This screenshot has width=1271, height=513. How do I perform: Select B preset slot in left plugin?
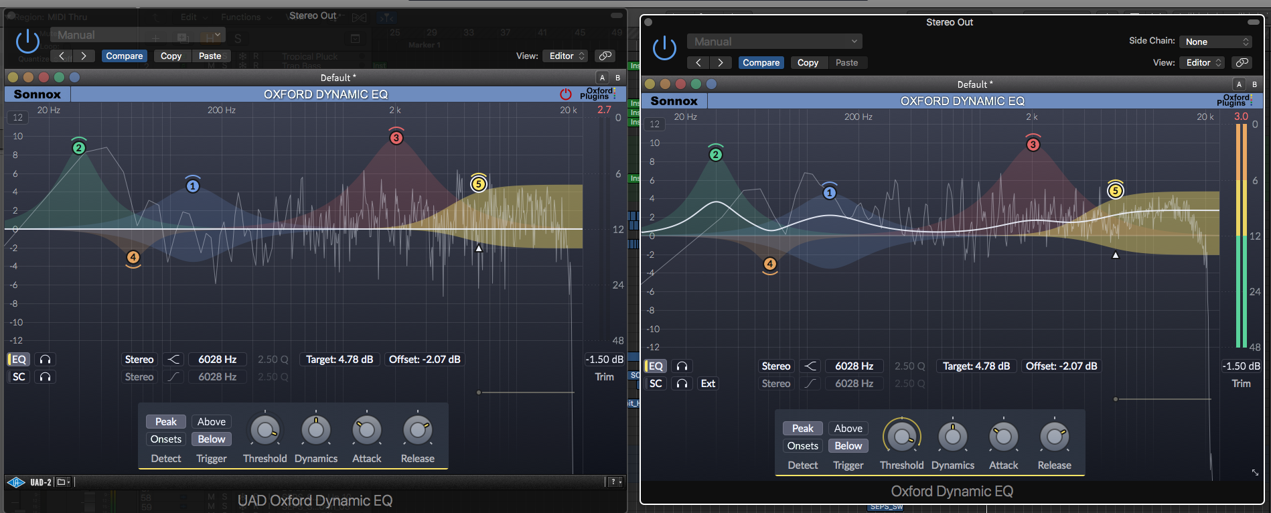point(617,78)
